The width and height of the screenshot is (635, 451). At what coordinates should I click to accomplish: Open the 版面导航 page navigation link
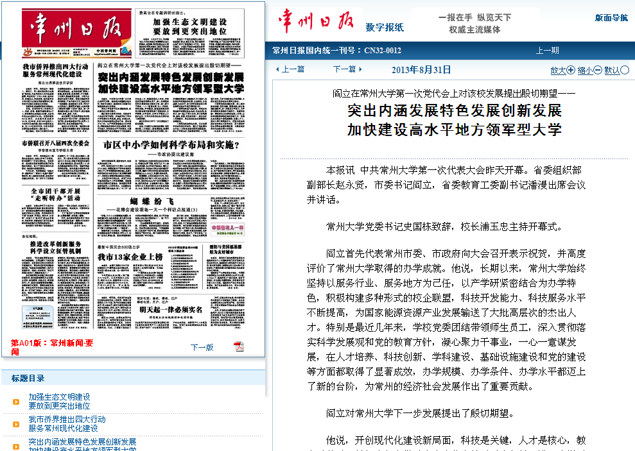[611, 18]
